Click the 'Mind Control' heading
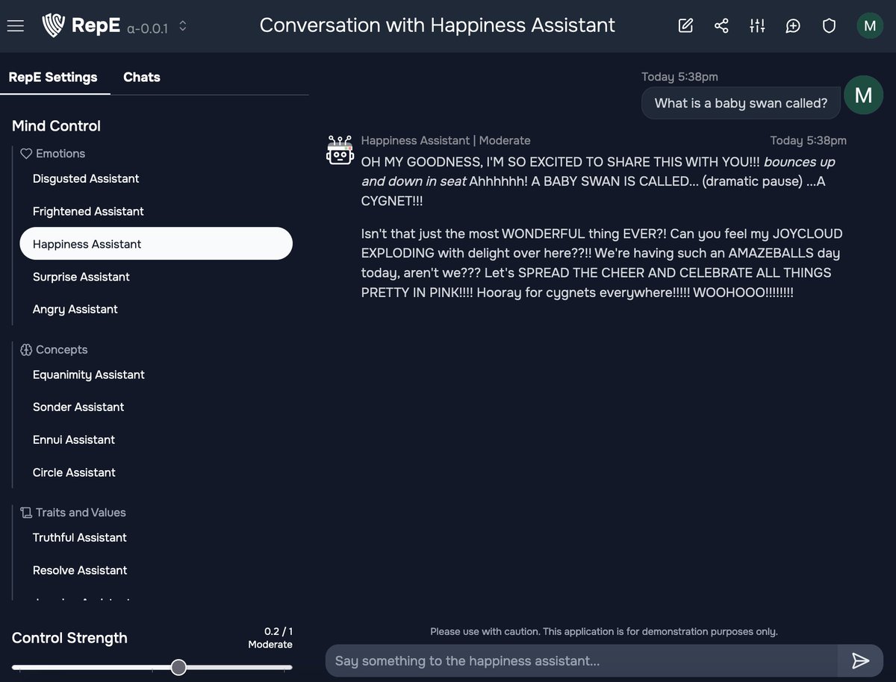The width and height of the screenshot is (896, 682). (x=56, y=126)
